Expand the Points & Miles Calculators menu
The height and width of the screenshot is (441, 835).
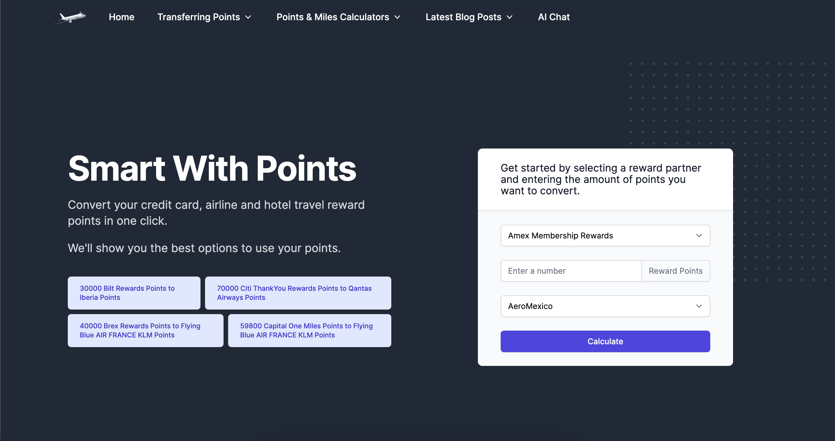[333, 17]
